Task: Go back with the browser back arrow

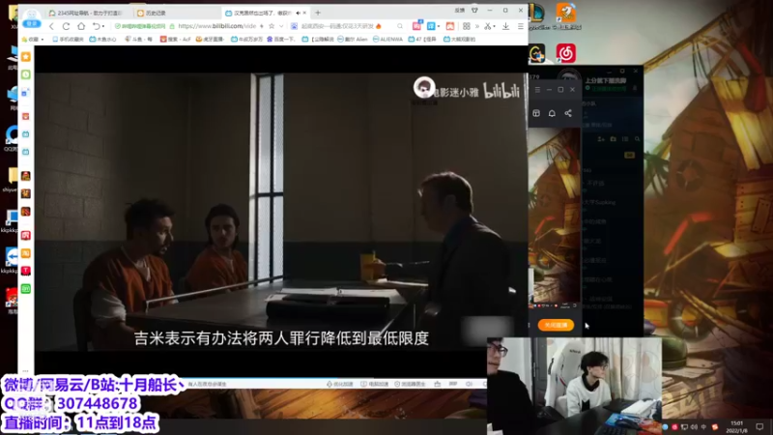Action: tap(52, 26)
